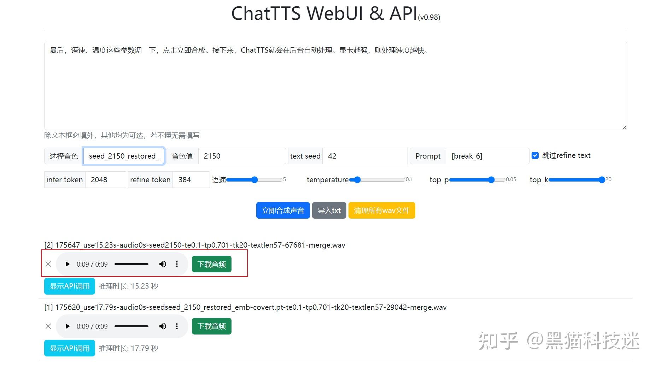This screenshot has height=367, width=656.
Task: Click the top_k slider handle
Action: (x=602, y=180)
